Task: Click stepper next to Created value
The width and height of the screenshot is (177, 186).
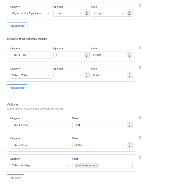Action: click(129, 55)
